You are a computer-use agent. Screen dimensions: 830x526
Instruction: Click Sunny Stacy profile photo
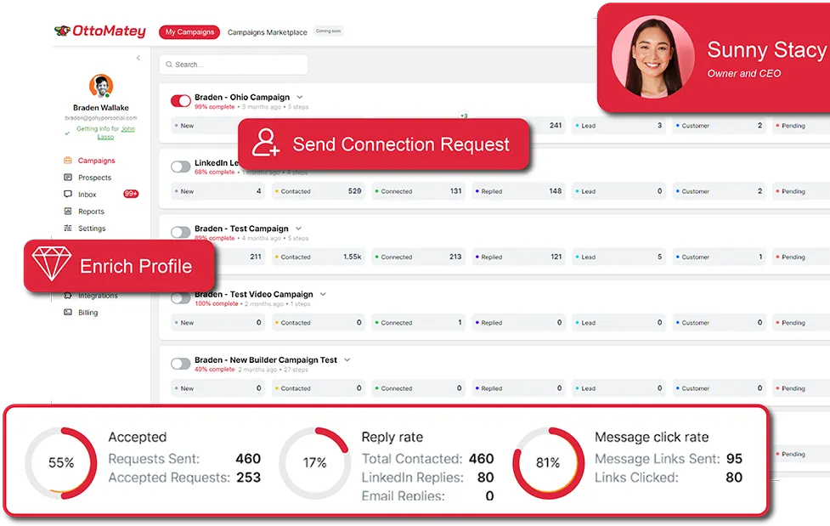tap(653, 57)
